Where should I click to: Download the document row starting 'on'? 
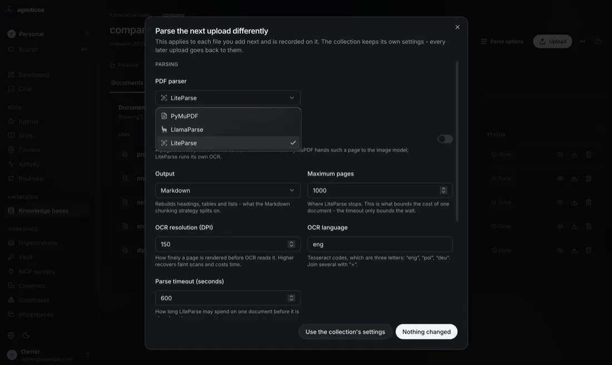[574, 179]
